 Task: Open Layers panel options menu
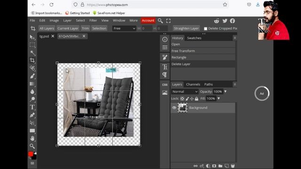coord(235,84)
